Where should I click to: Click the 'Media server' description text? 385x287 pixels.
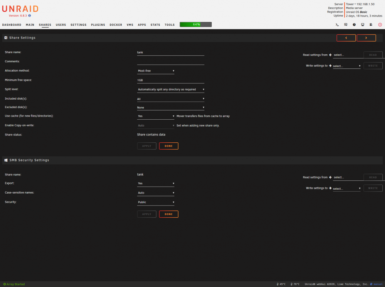(354, 8)
